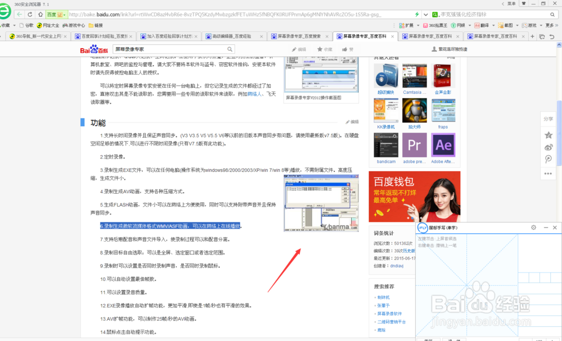
Task: Click the 360 browser logo
Action: point(4,11)
